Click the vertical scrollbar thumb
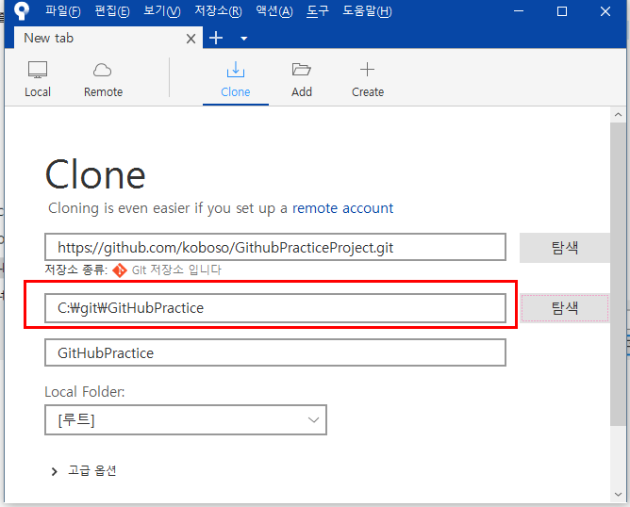This screenshot has width=630, height=507. tap(619, 274)
